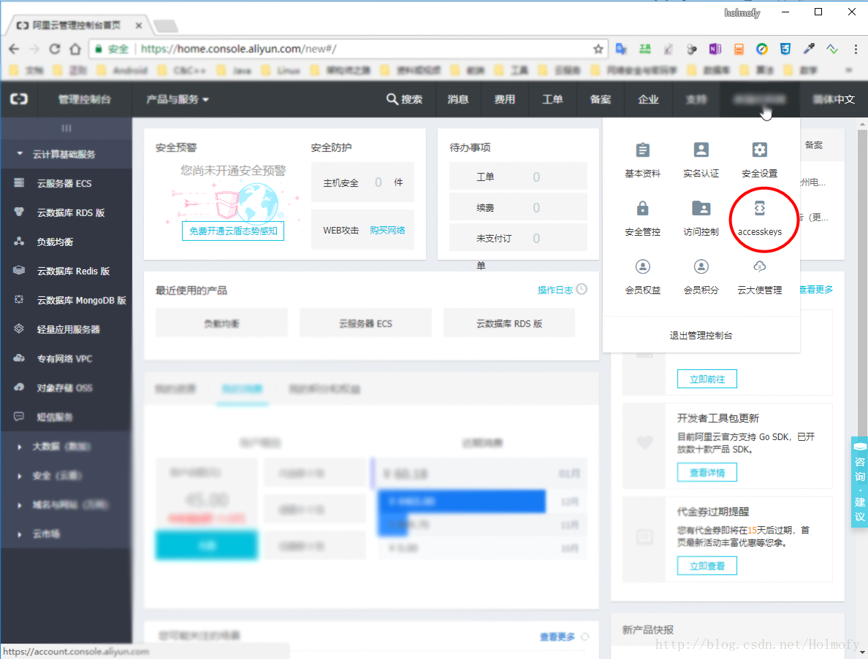This screenshot has width=868, height=659.
Task: Click the 工单 row in 待办事项
Action: pos(518,177)
